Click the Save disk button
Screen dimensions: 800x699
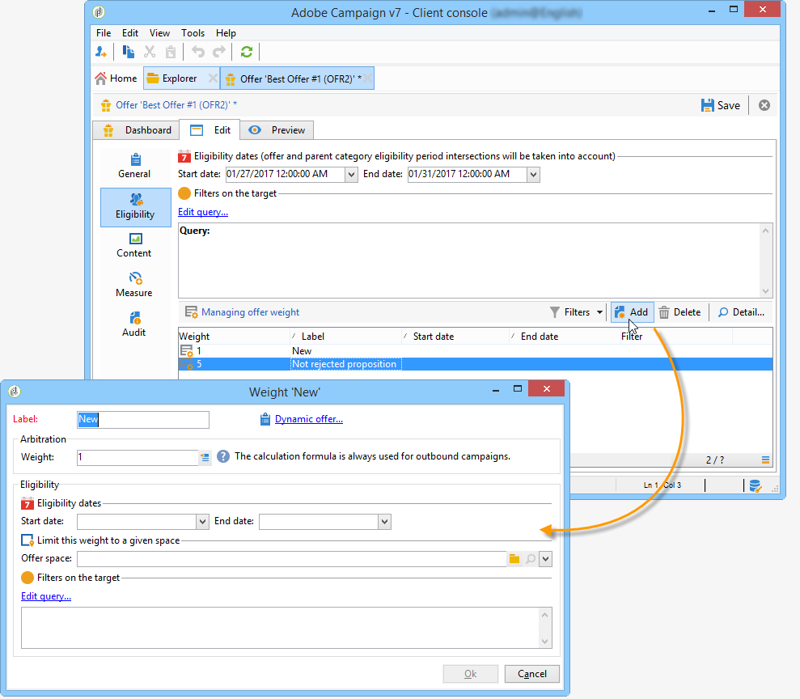click(x=721, y=105)
